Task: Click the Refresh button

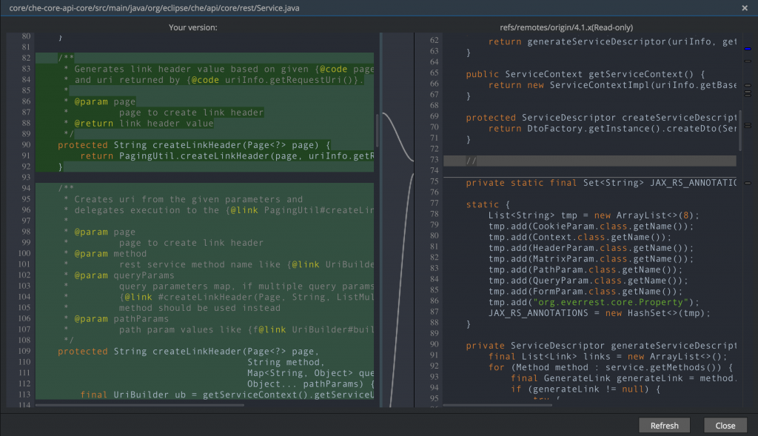Action: click(664, 426)
